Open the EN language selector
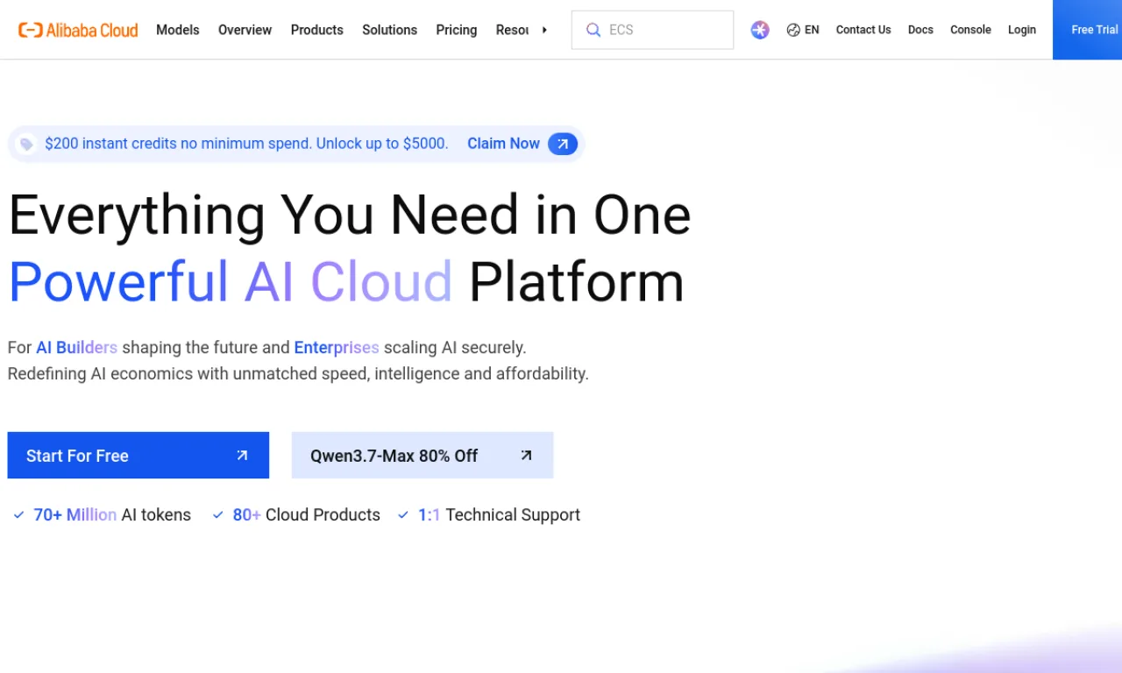This screenshot has width=1122, height=673. click(803, 30)
